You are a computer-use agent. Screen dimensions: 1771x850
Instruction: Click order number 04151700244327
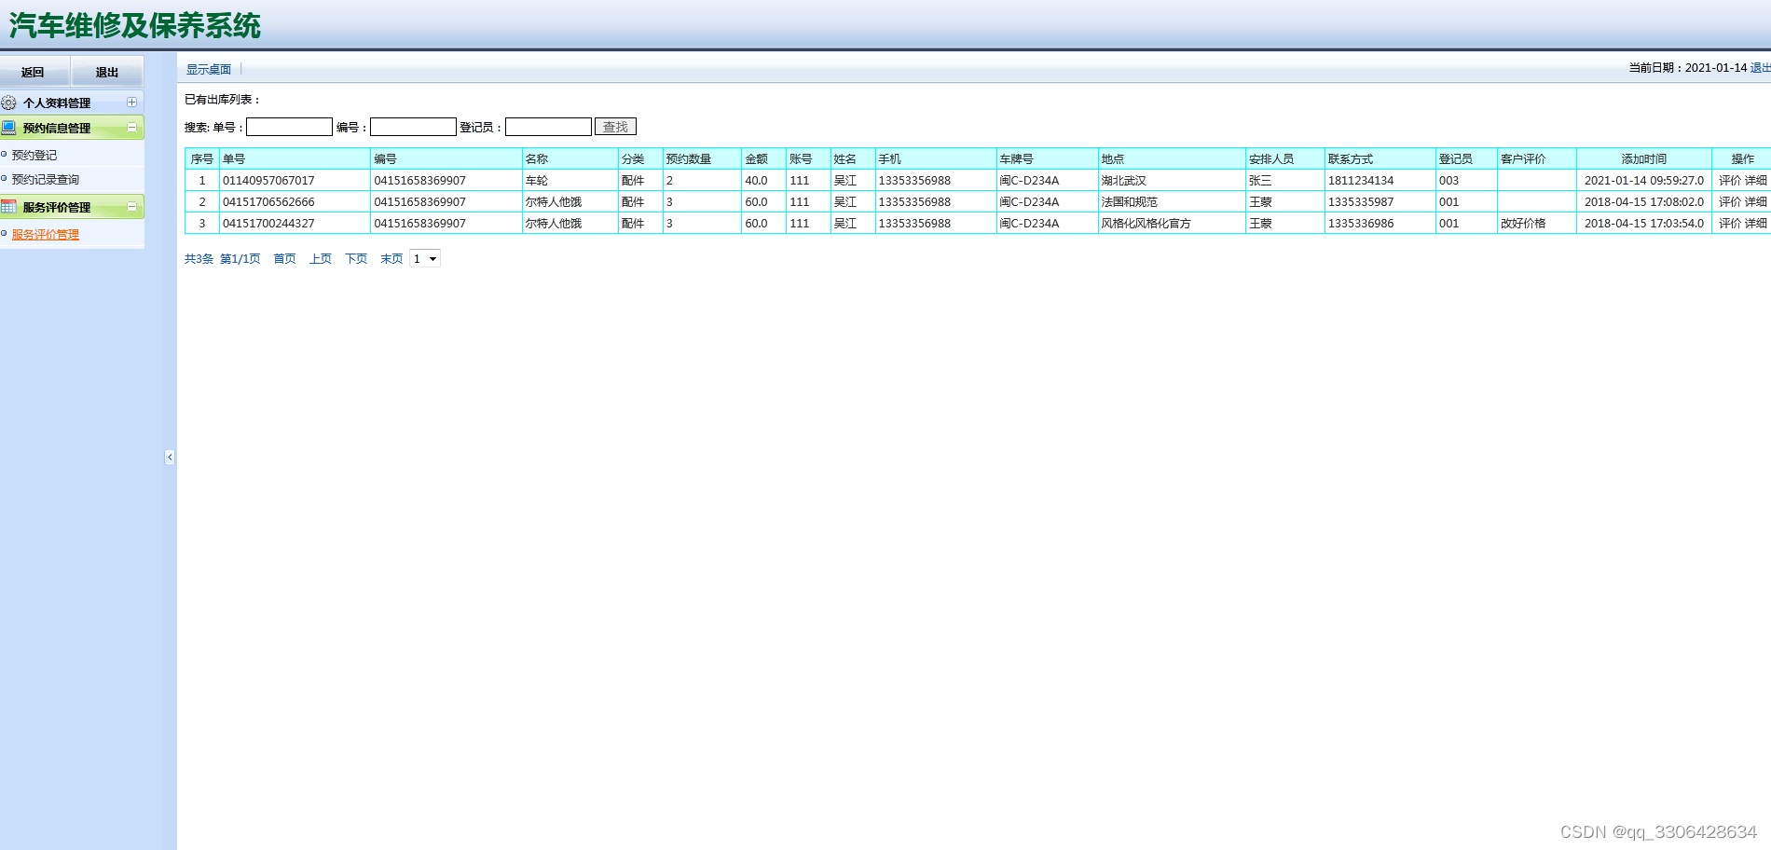point(268,224)
